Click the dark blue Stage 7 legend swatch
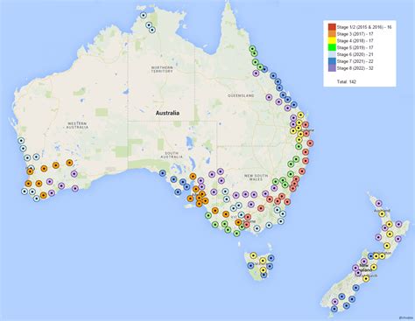This screenshot has width=415, height=321. [x=332, y=61]
